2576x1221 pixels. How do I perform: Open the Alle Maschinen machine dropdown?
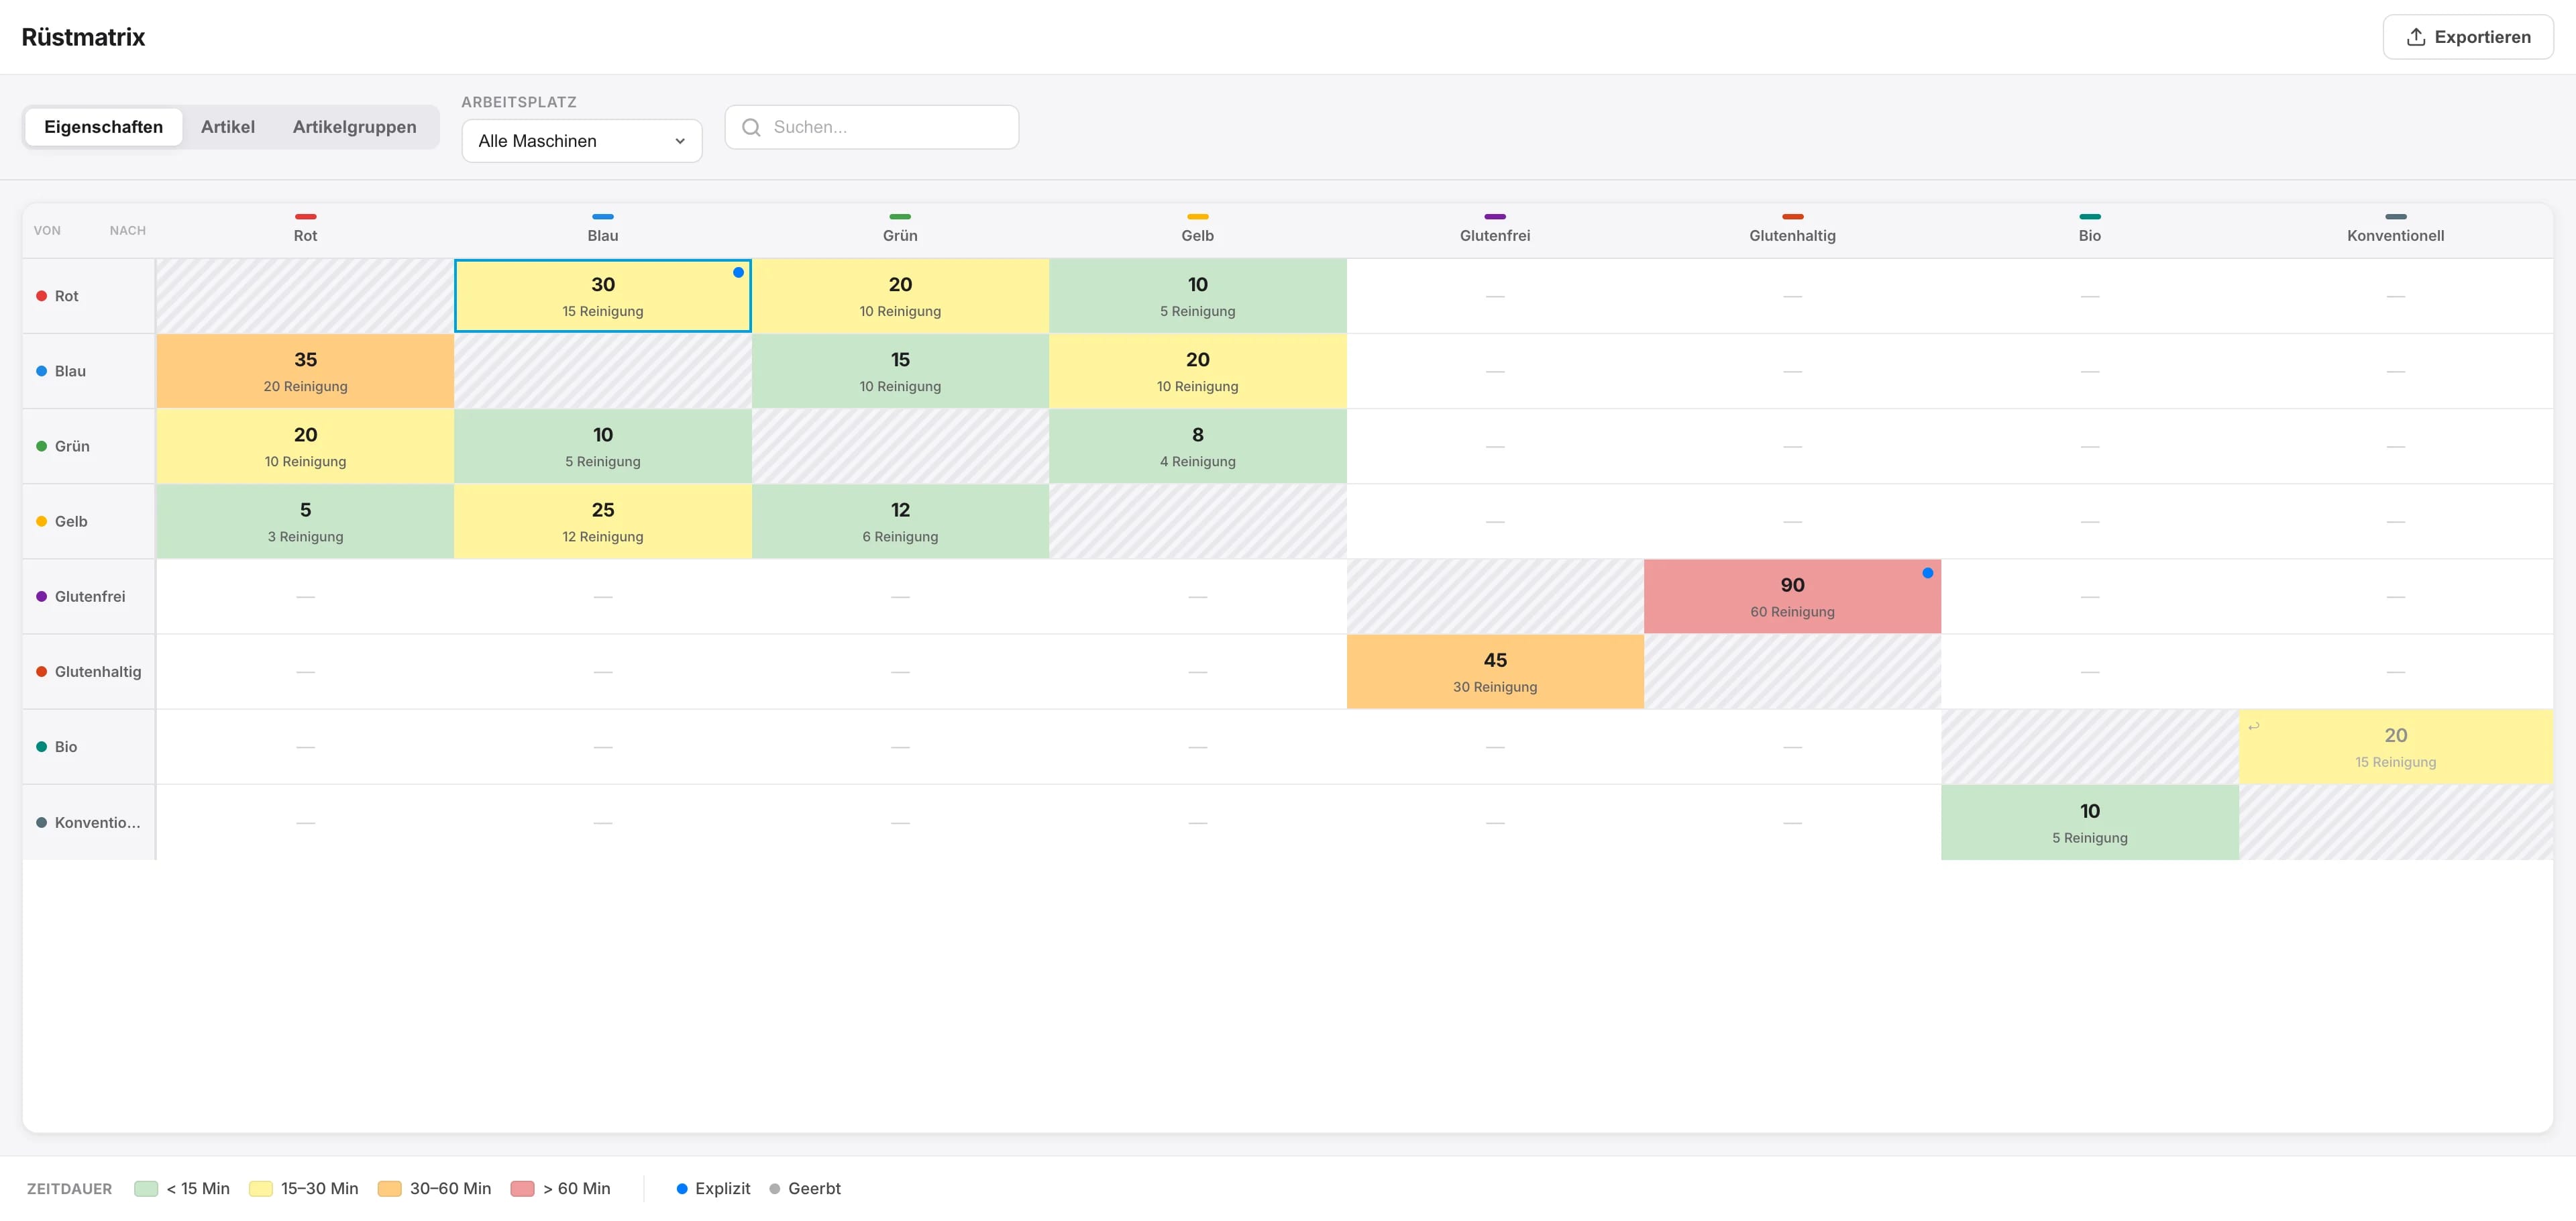[581, 140]
